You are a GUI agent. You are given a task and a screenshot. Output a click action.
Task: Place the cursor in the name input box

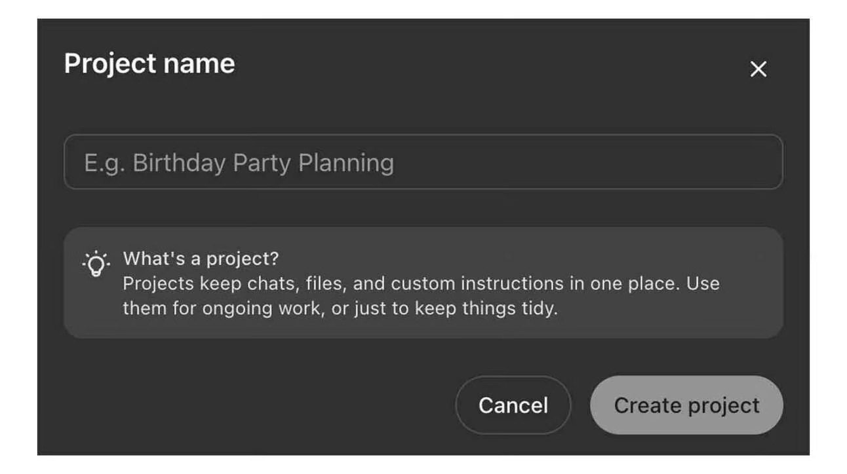tap(423, 162)
